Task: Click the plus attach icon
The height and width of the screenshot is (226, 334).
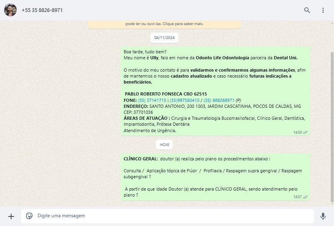Action: tap(11, 216)
